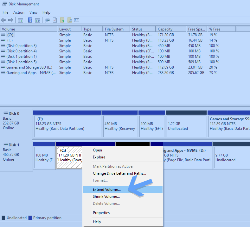250x227 pixels.
Task: Select the 1.22 GB Unallocated block
Action: 186,124
